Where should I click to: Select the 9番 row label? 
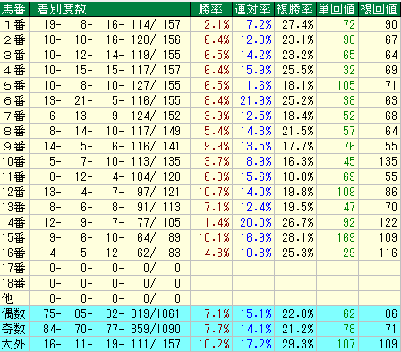point(14,146)
